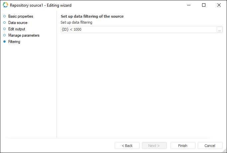Screen dimensions: 227x153
Task: Click the application logo in title bar
Action: [x=5, y=5]
